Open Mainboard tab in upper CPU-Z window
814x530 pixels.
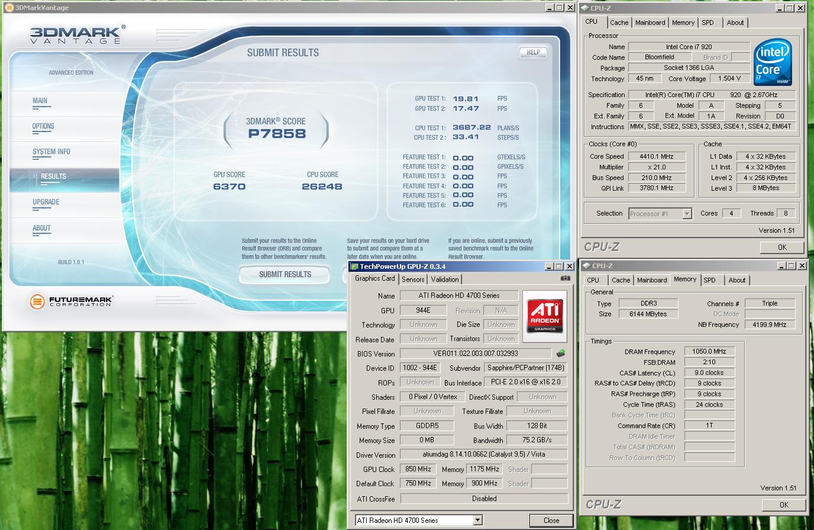click(x=650, y=23)
